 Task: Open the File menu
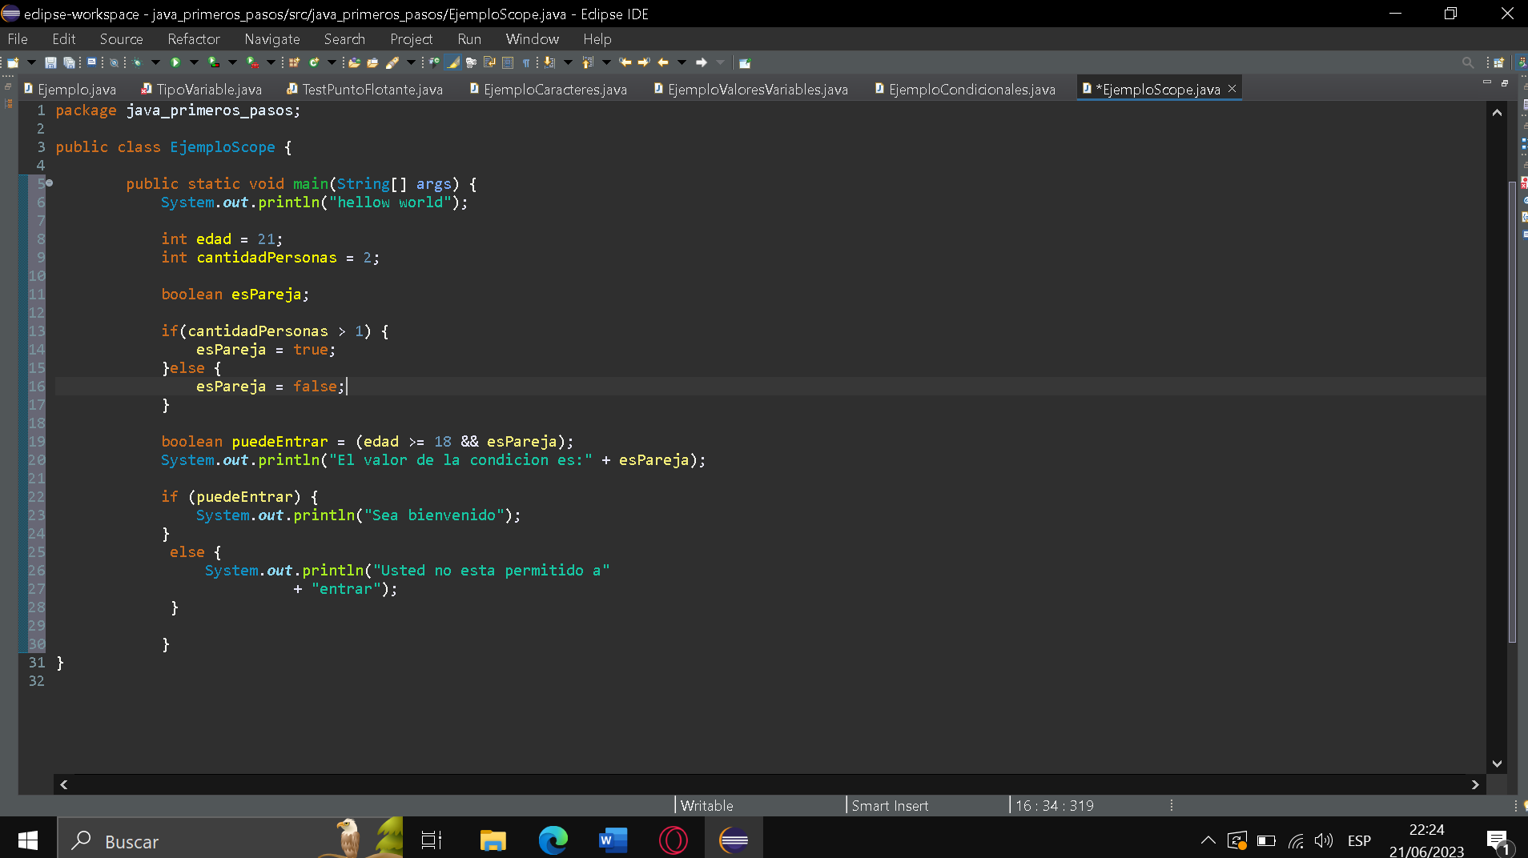coord(18,38)
